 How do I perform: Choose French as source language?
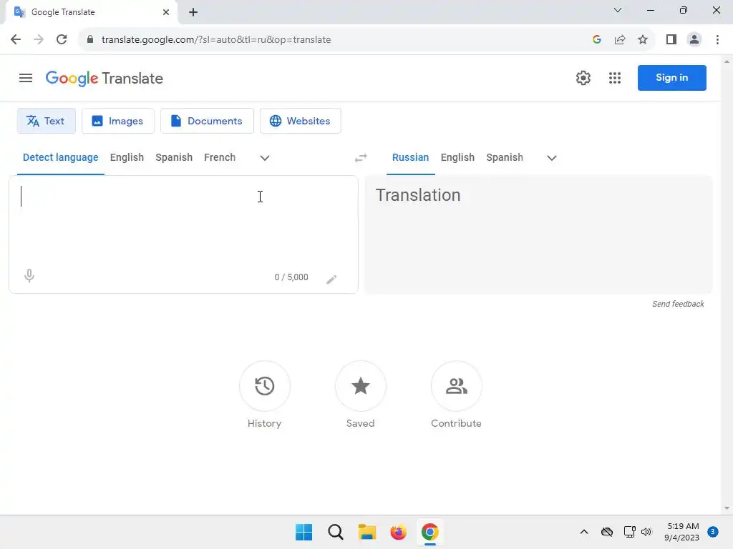pyautogui.click(x=220, y=157)
